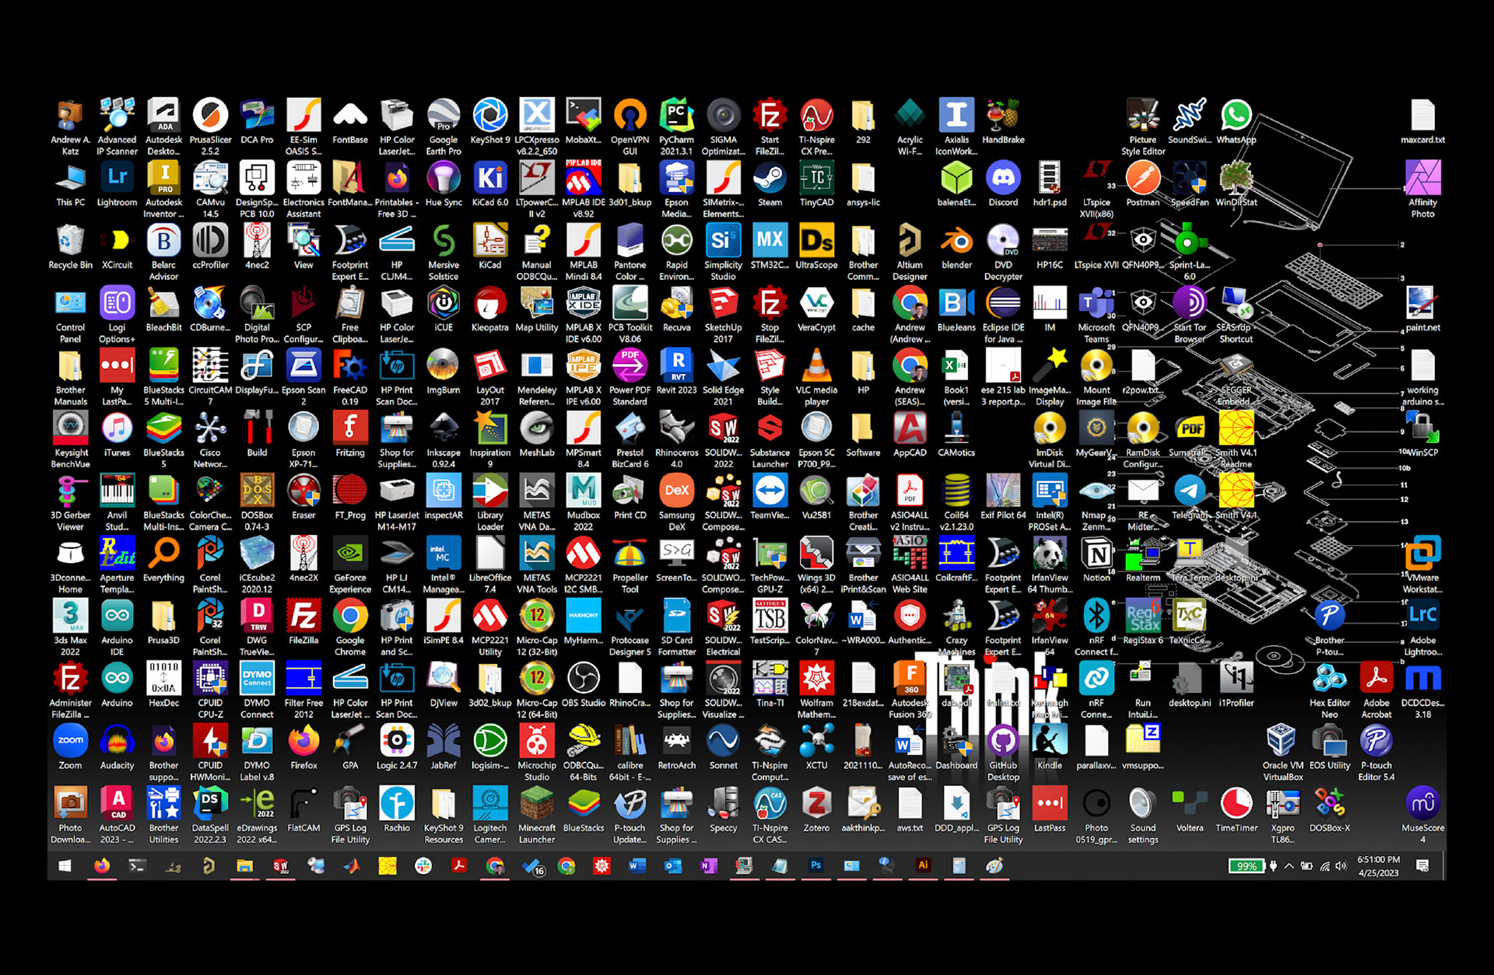Launch the Steam desktop icon
This screenshot has height=975, width=1494.
tap(770, 183)
